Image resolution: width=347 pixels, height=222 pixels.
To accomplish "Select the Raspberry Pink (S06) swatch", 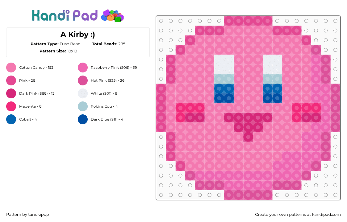I will [x=83, y=68].
